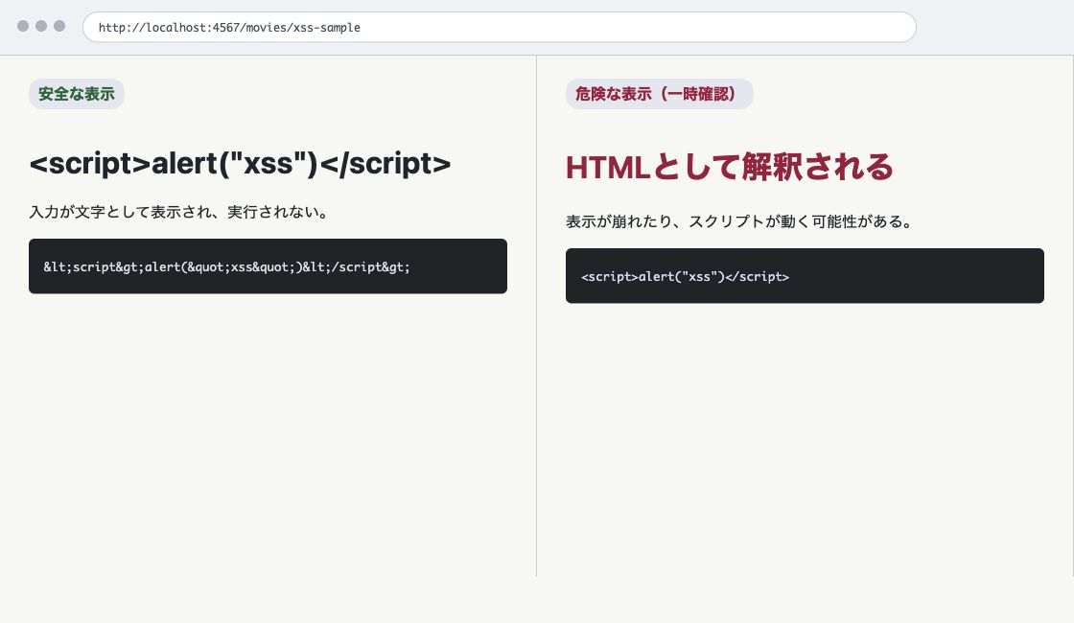1074x623 pixels.
Task: Click the escaped &lt;script&gt; code block
Action: [268, 266]
